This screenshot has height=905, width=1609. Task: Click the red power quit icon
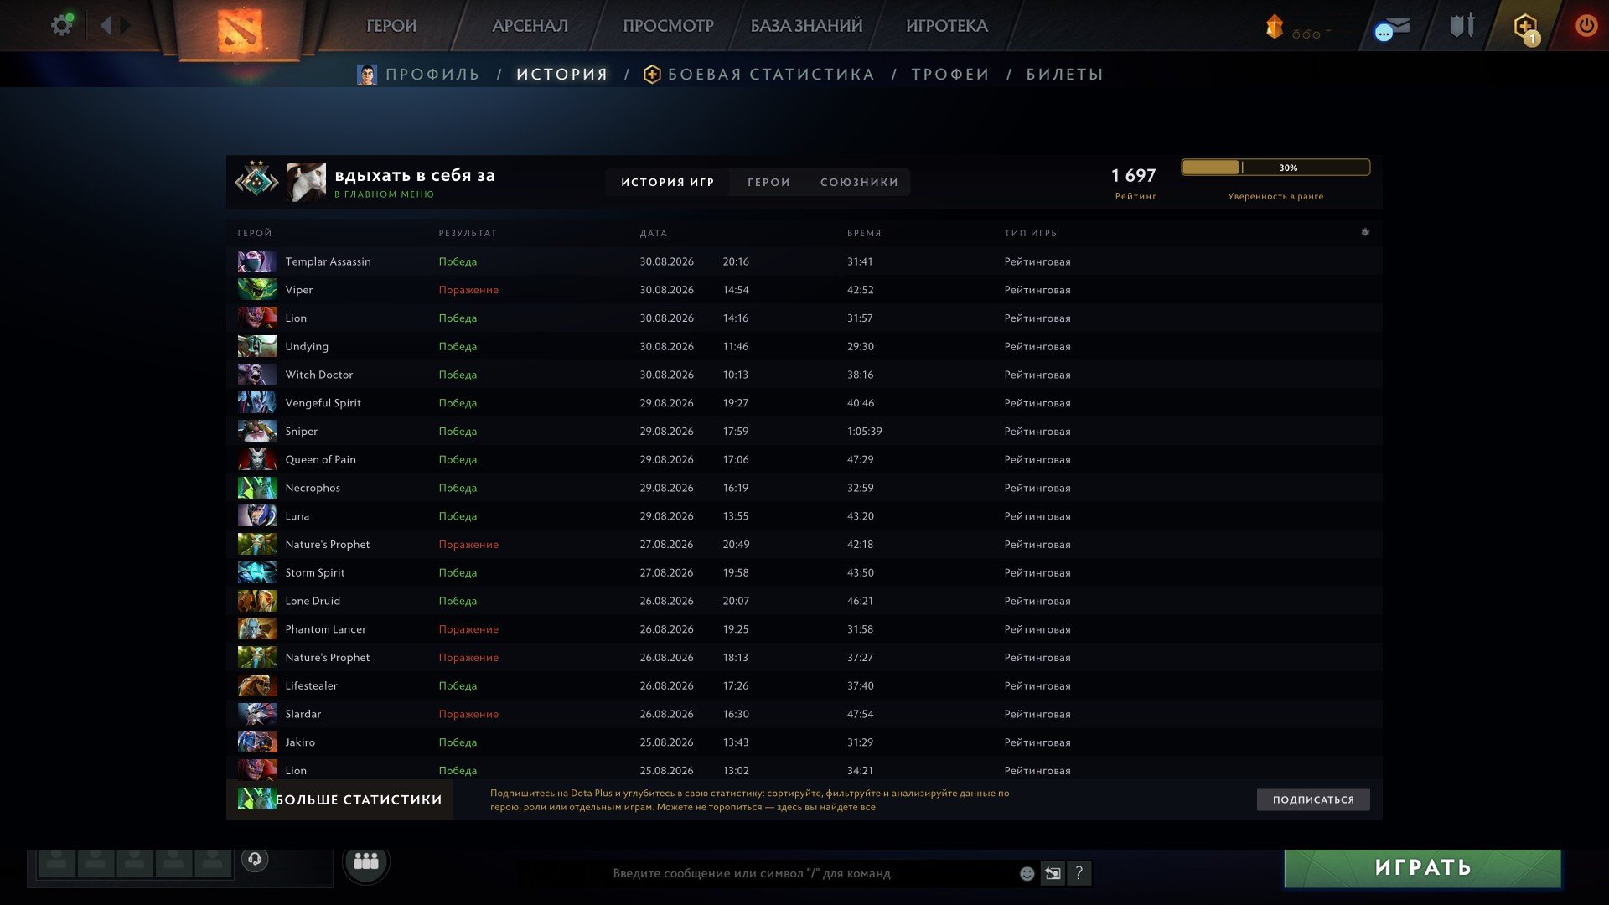pos(1586,25)
